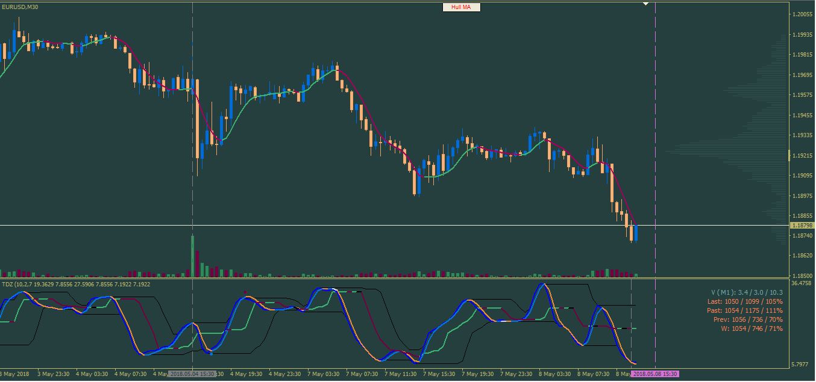Screen dimensions: 816x382
Task: Click the TDZ indicator parameters label
Action: (x=77, y=284)
